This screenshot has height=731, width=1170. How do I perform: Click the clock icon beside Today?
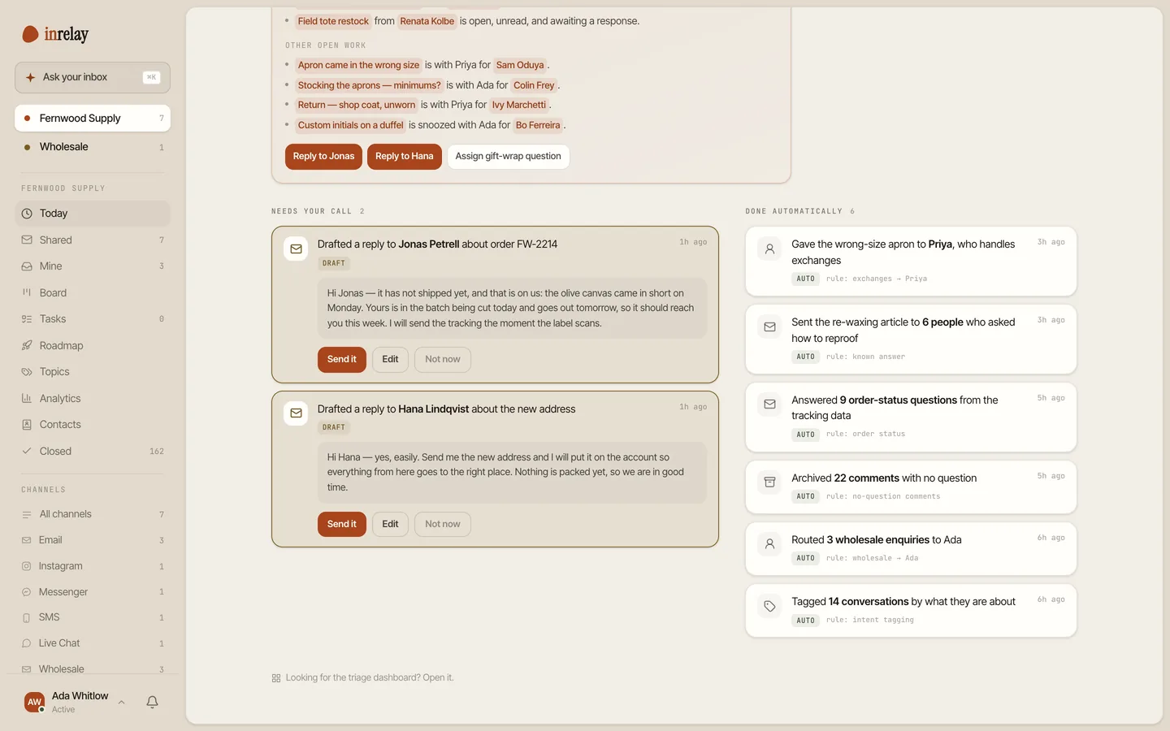click(27, 214)
